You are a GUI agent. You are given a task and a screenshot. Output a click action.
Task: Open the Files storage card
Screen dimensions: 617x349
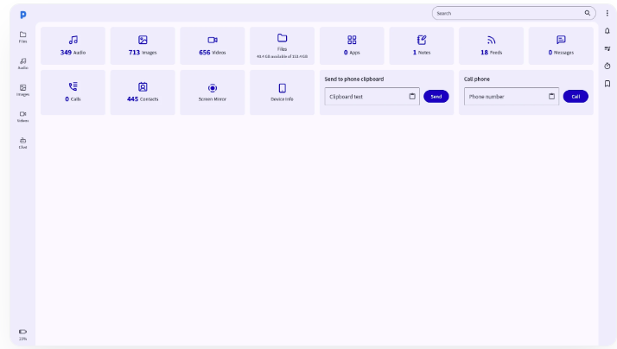pos(282,46)
